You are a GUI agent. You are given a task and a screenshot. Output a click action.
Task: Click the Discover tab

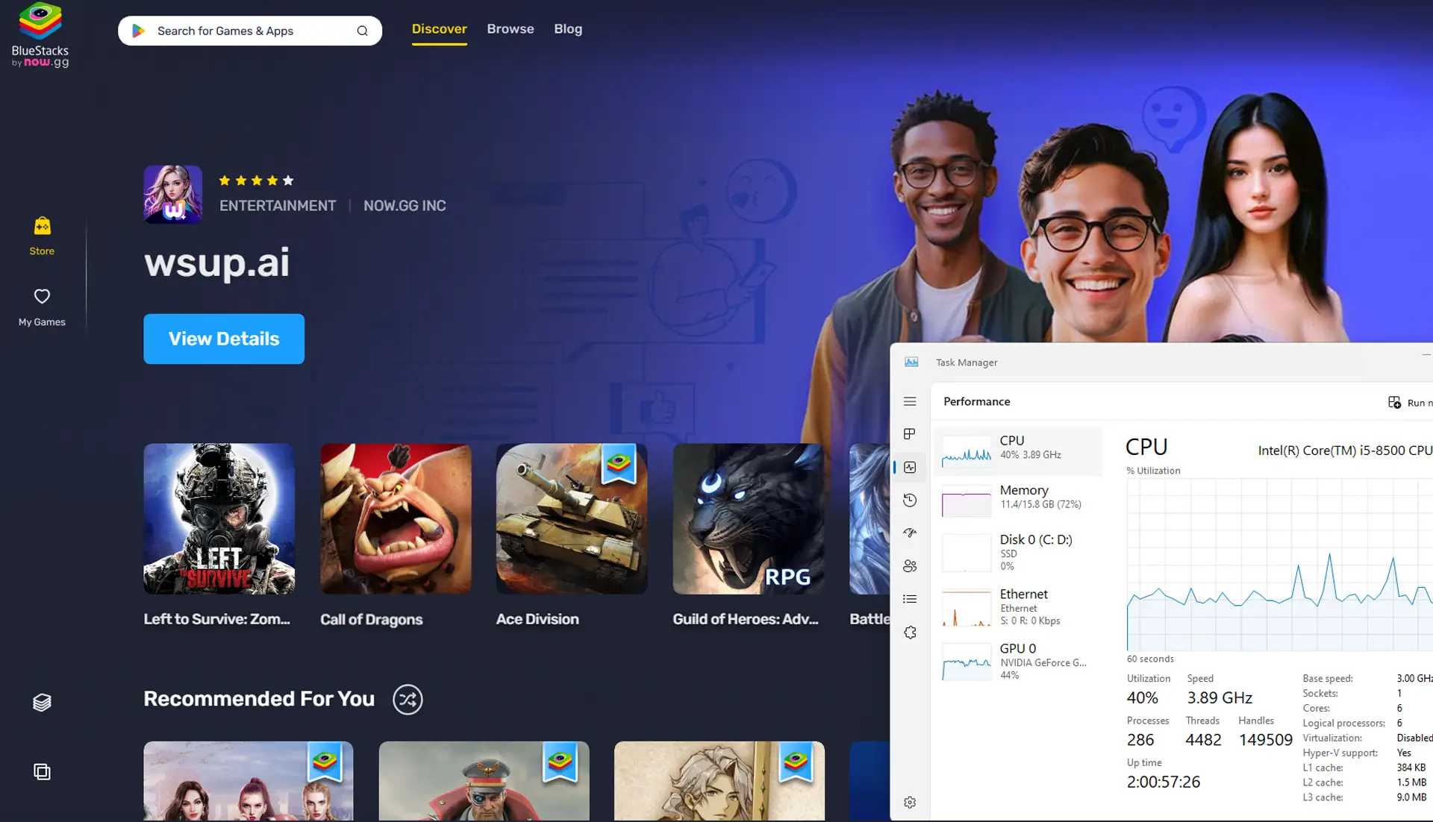point(439,28)
